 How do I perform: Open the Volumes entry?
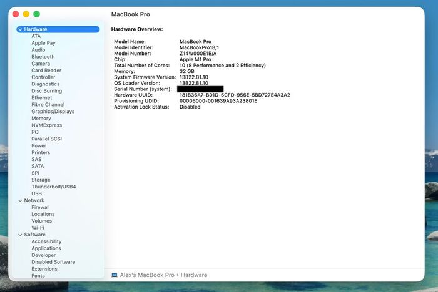[x=42, y=221]
